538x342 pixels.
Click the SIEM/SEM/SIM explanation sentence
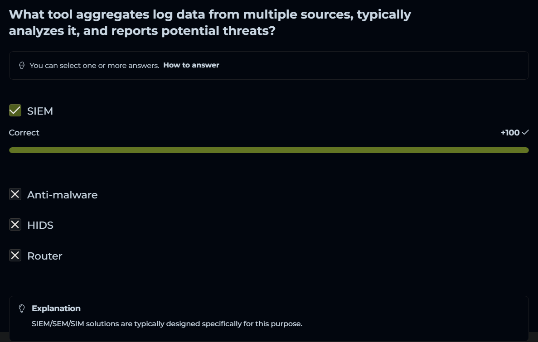(x=167, y=323)
